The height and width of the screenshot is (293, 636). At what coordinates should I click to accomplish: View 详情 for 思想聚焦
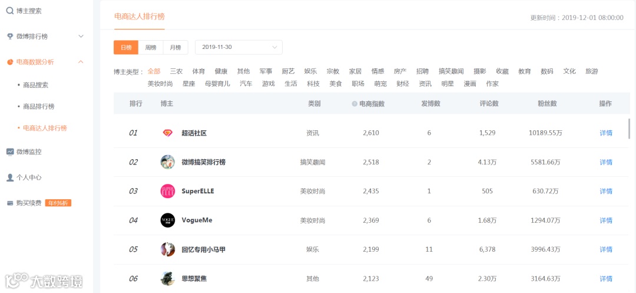click(x=606, y=279)
